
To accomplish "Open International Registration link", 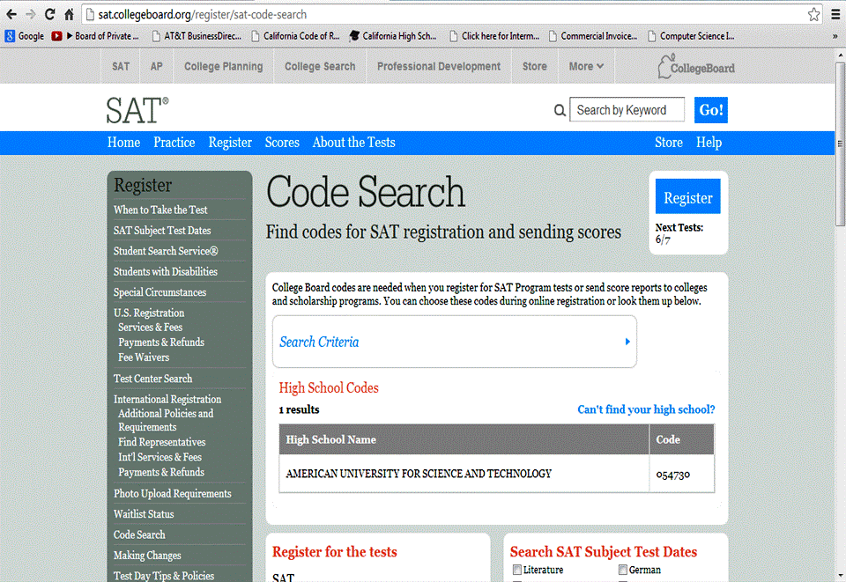I will [167, 400].
